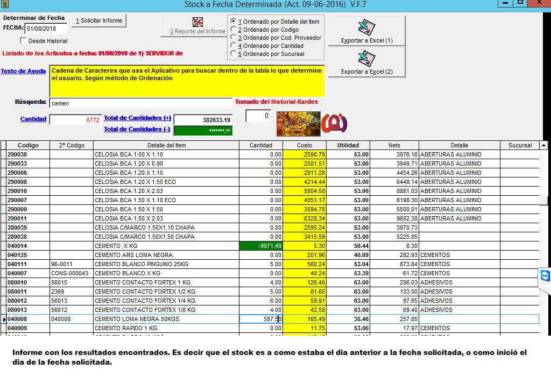Click the Utilidad column header
551x377 pixels.
coord(348,145)
